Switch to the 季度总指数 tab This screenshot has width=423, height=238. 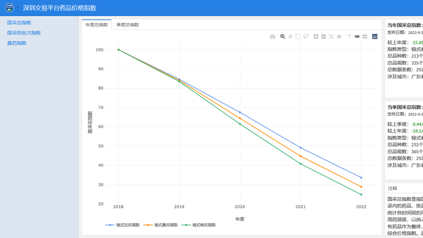pos(127,25)
